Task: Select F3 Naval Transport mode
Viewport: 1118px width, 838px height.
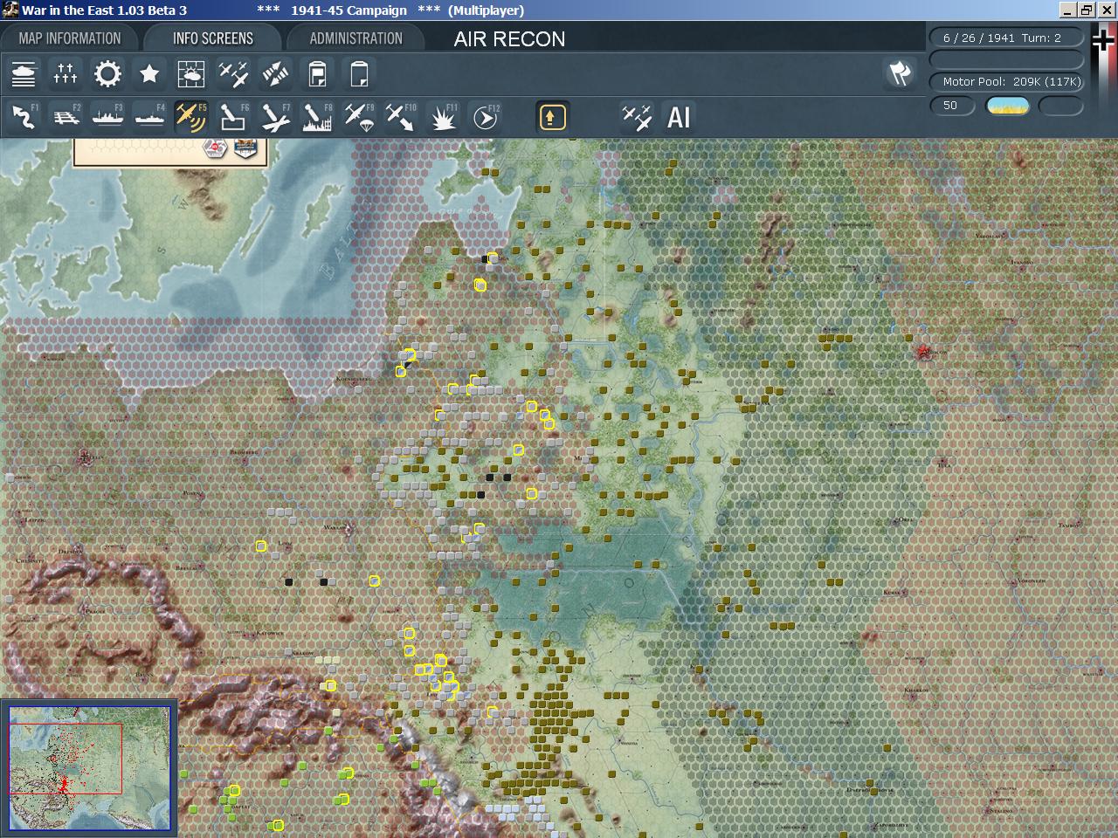Action: (107, 117)
